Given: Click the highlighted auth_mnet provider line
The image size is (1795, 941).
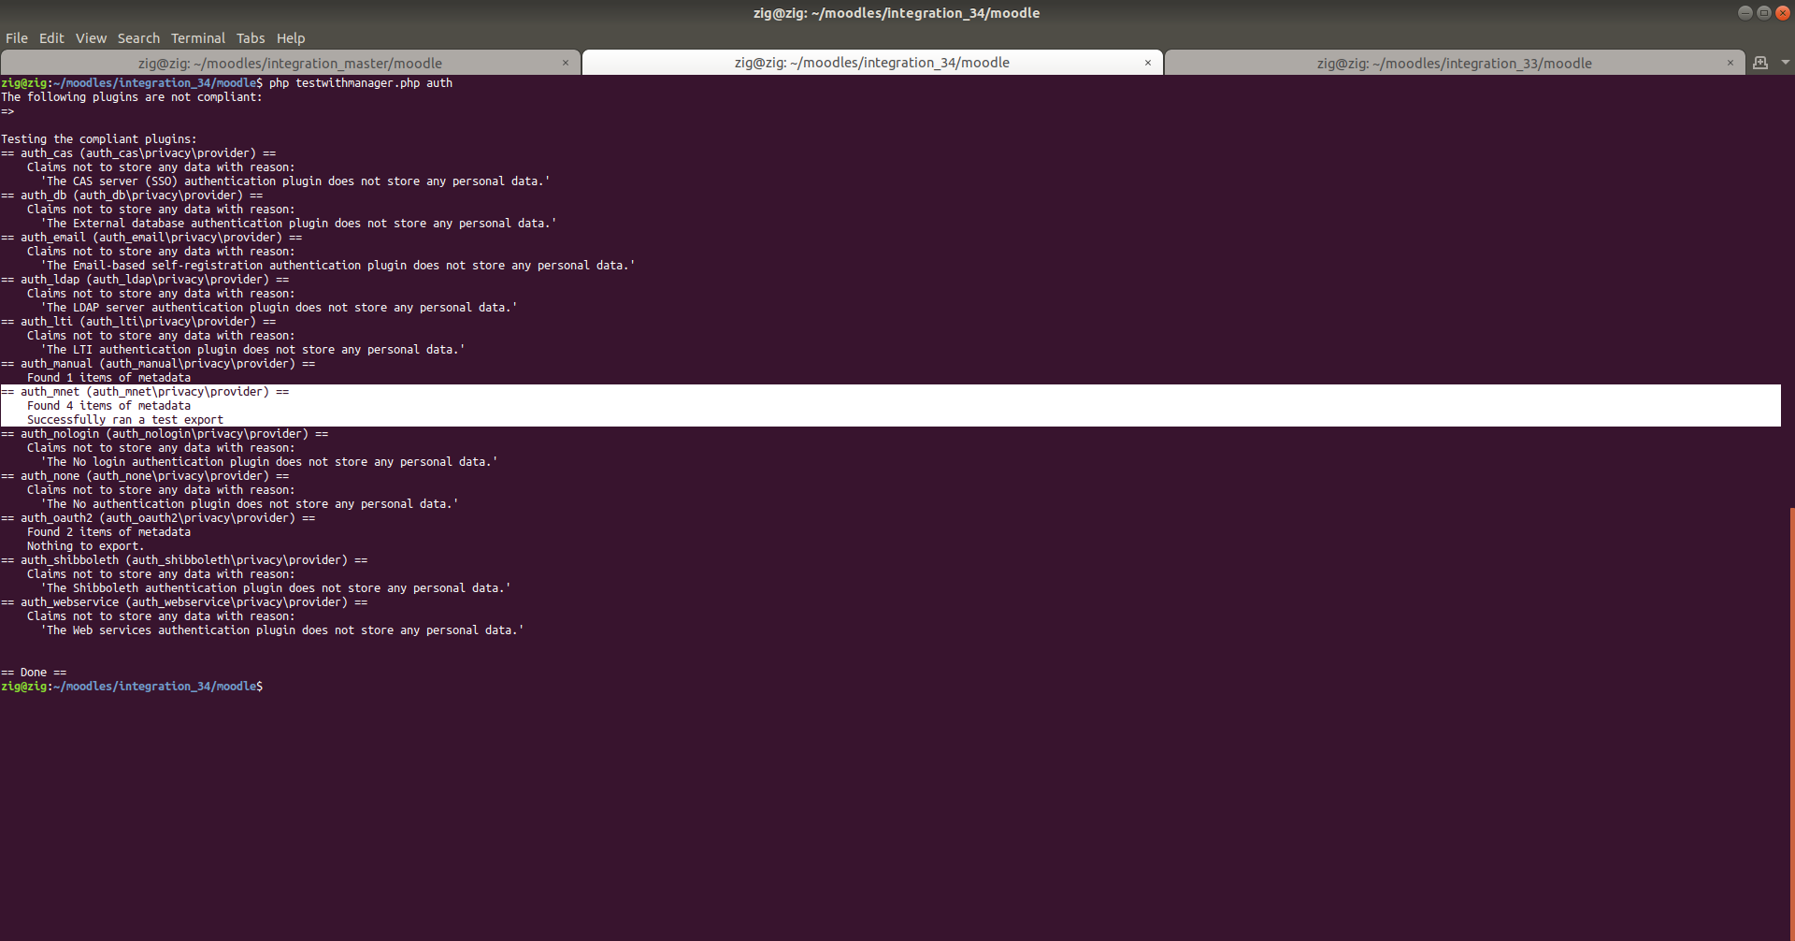Looking at the screenshot, I should point(145,392).
